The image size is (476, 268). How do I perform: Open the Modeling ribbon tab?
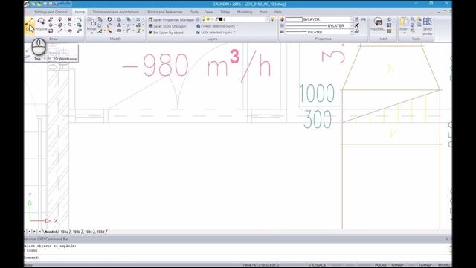(x=245, y=12)
